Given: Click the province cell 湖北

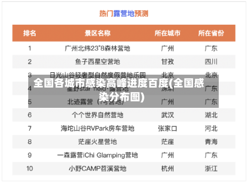Looking at the screenshot, I should click(211, 115).
